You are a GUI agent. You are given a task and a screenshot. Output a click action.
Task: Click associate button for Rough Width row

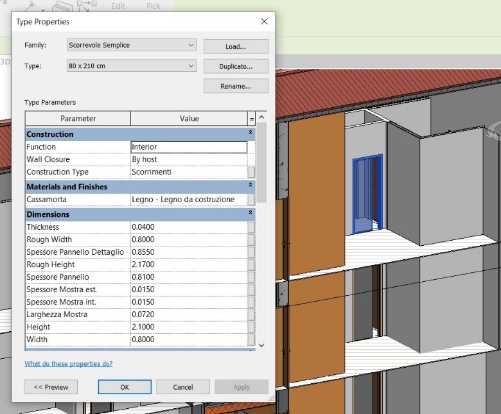coord(251,239)
